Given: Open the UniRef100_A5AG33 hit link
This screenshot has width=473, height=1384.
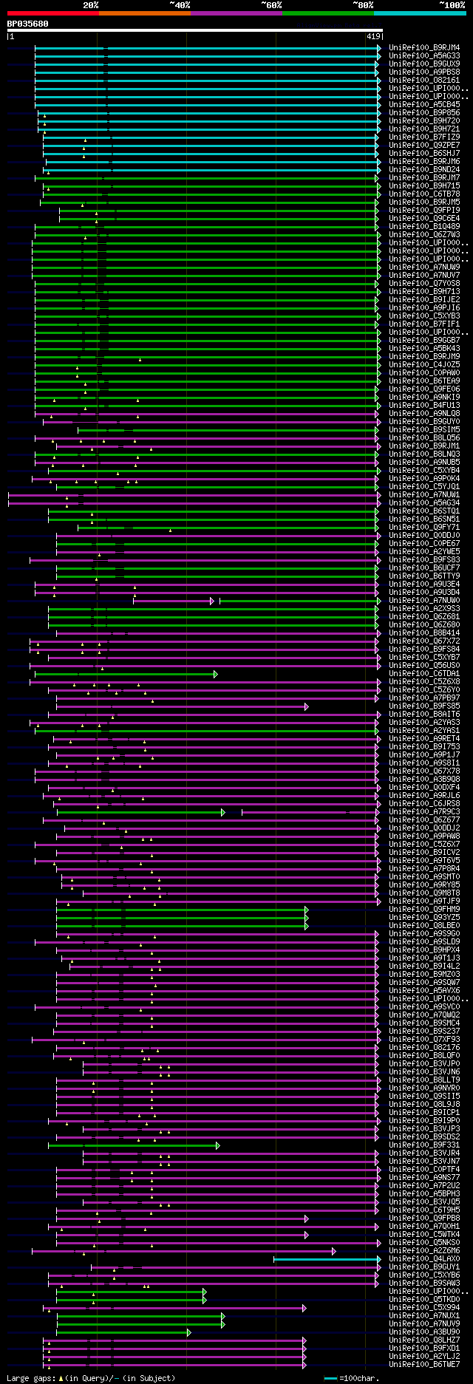Looking at the screenshot, I should point(424,56).
